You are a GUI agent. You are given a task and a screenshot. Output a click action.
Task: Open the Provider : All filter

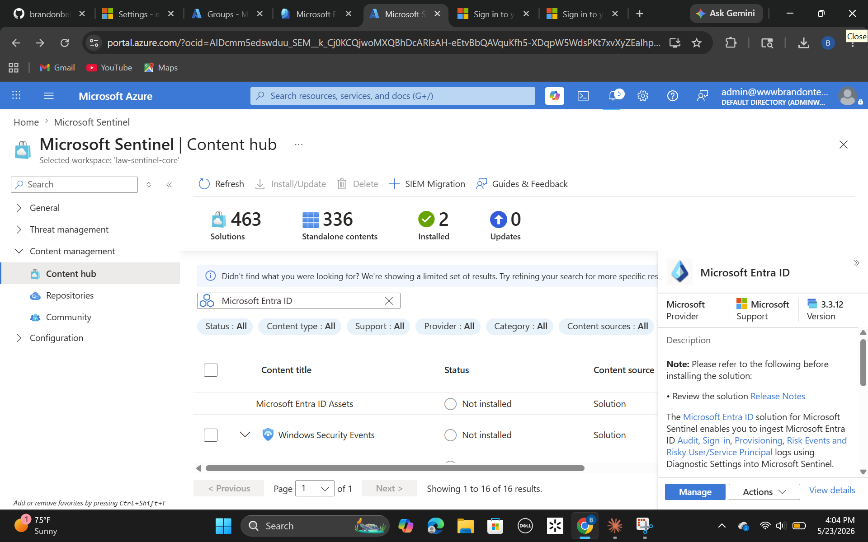tap(448, 326)
